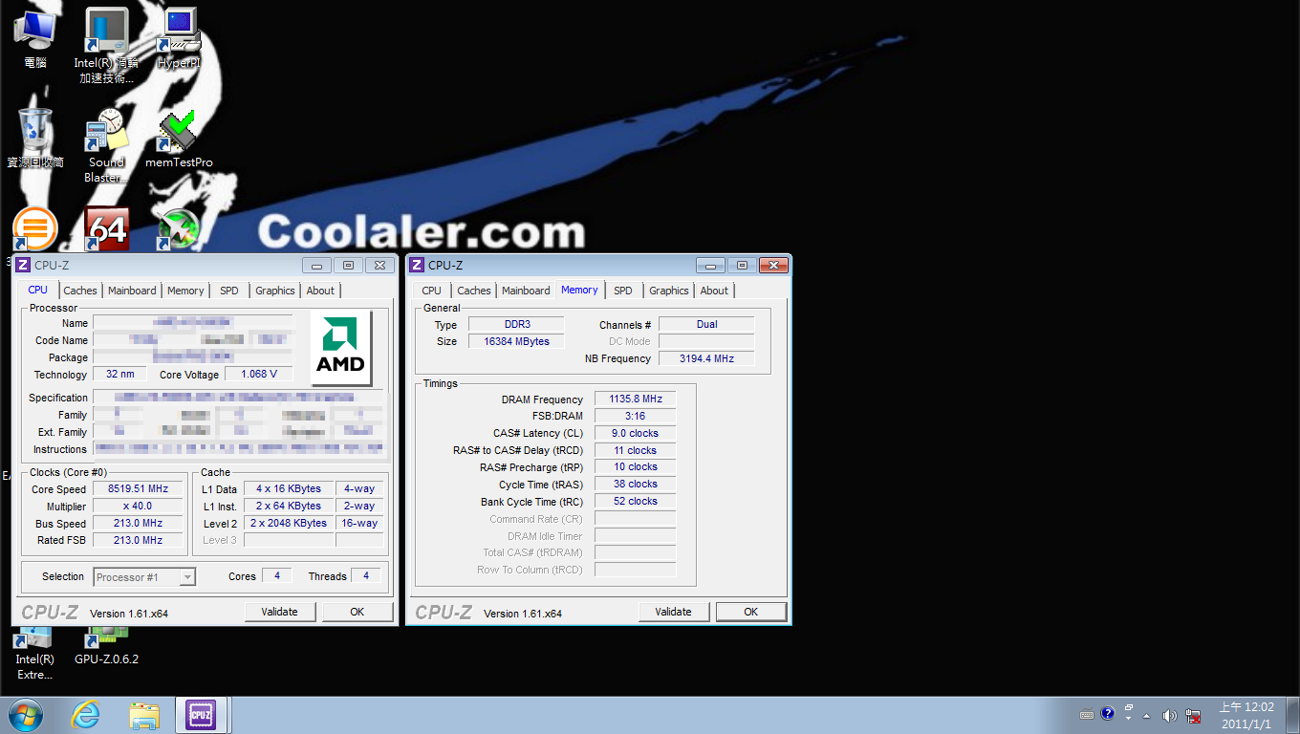Open About tab in right CPU-Z window
Screen dimensions: 1300x734
tap(714, 291)
